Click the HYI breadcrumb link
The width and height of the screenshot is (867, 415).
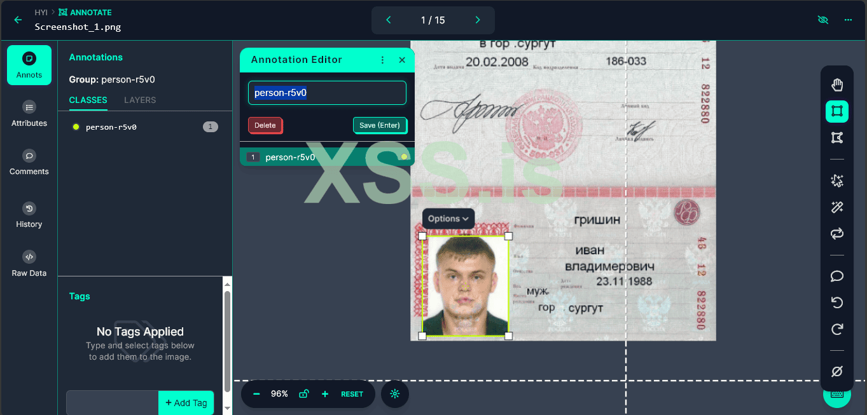[41, 12]
